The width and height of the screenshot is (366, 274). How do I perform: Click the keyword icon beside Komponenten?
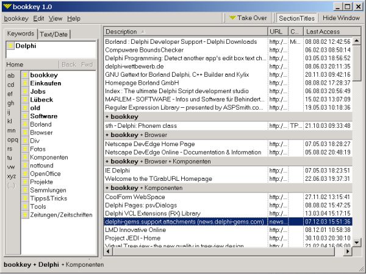(x=25, y=157)
